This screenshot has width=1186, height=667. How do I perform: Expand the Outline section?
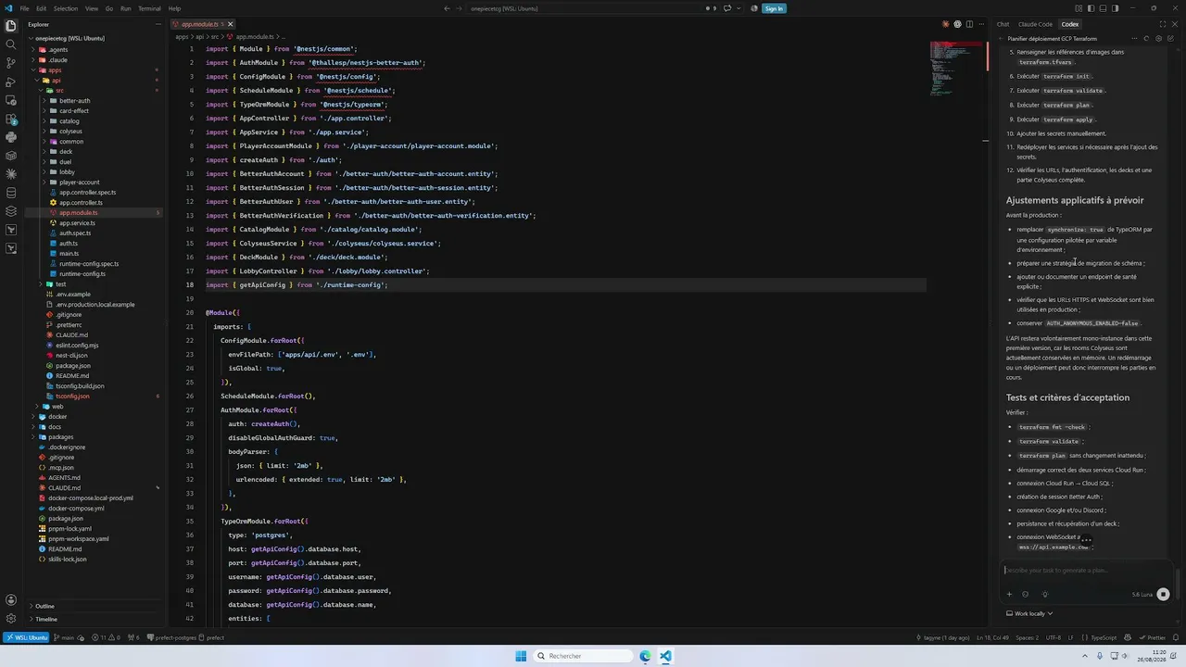click(x=44, y=606)
